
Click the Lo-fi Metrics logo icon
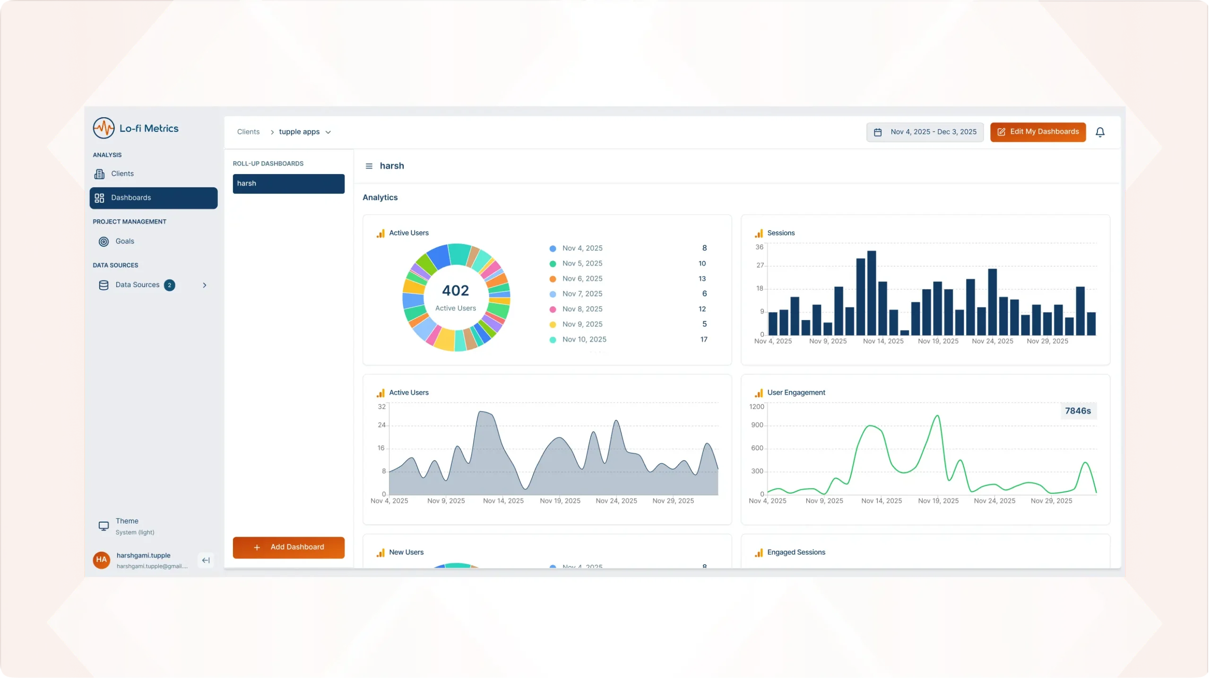click(x=104, y=128)
